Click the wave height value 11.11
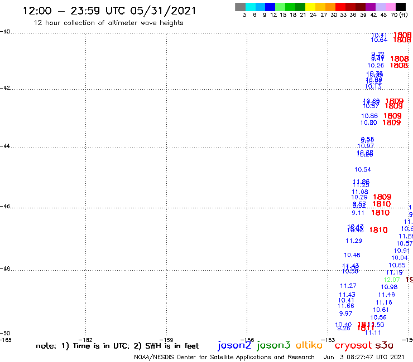Image resolution: width=413 pixels, height=362 pixels. click(x=373, y=333)
